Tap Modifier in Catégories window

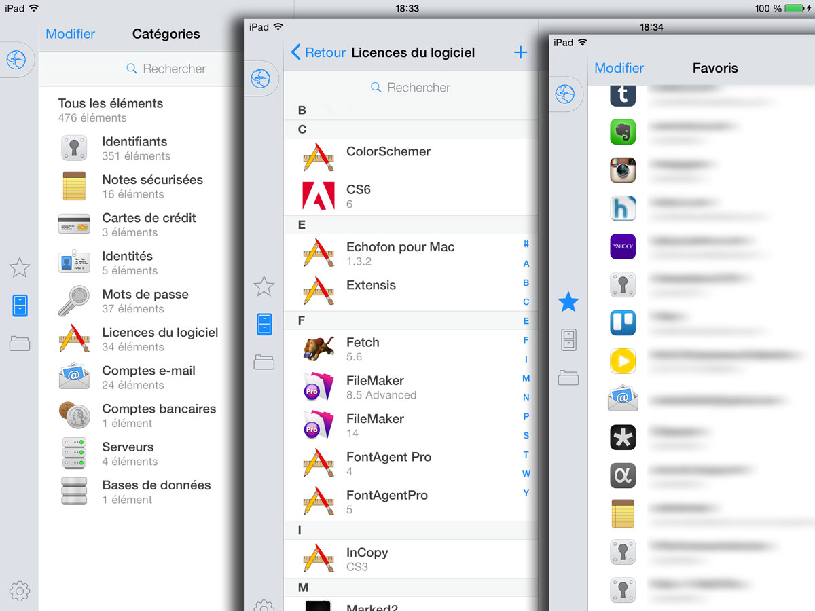[71, 33]
